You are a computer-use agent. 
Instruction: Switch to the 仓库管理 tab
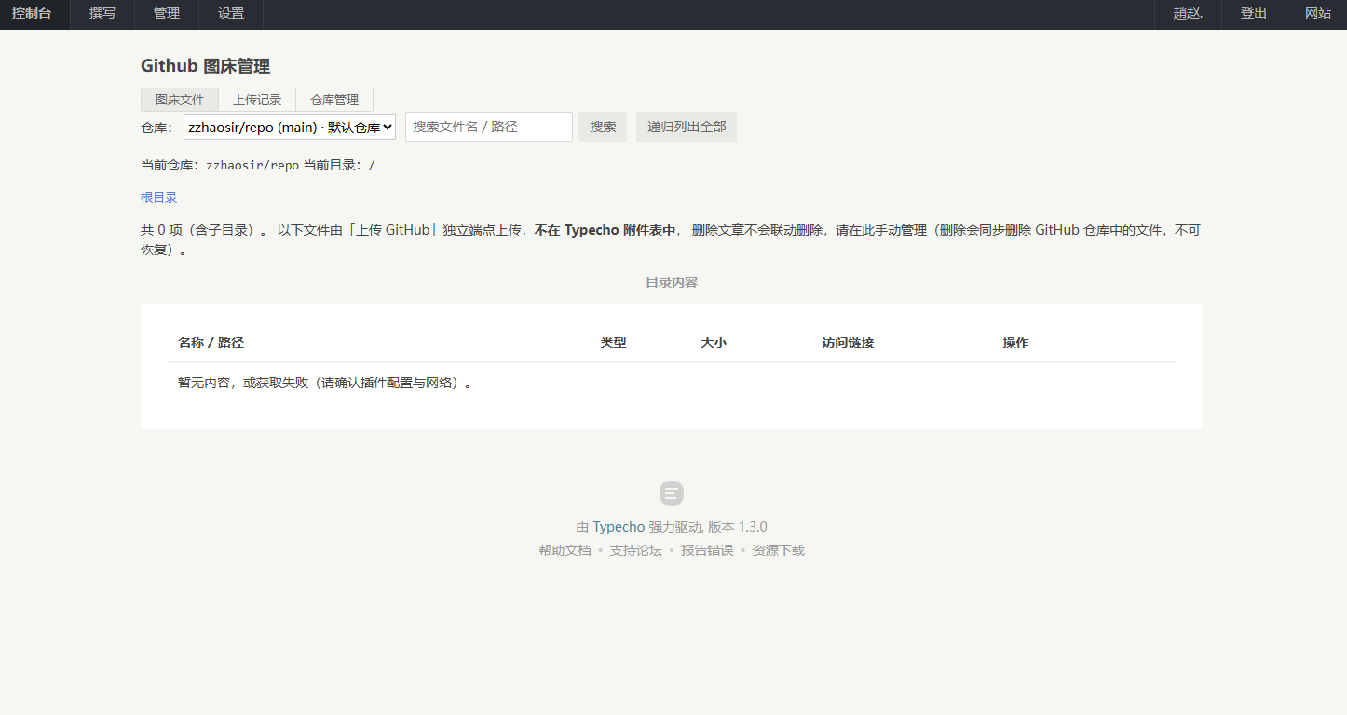pyautogui.click(x=334, y=100)
